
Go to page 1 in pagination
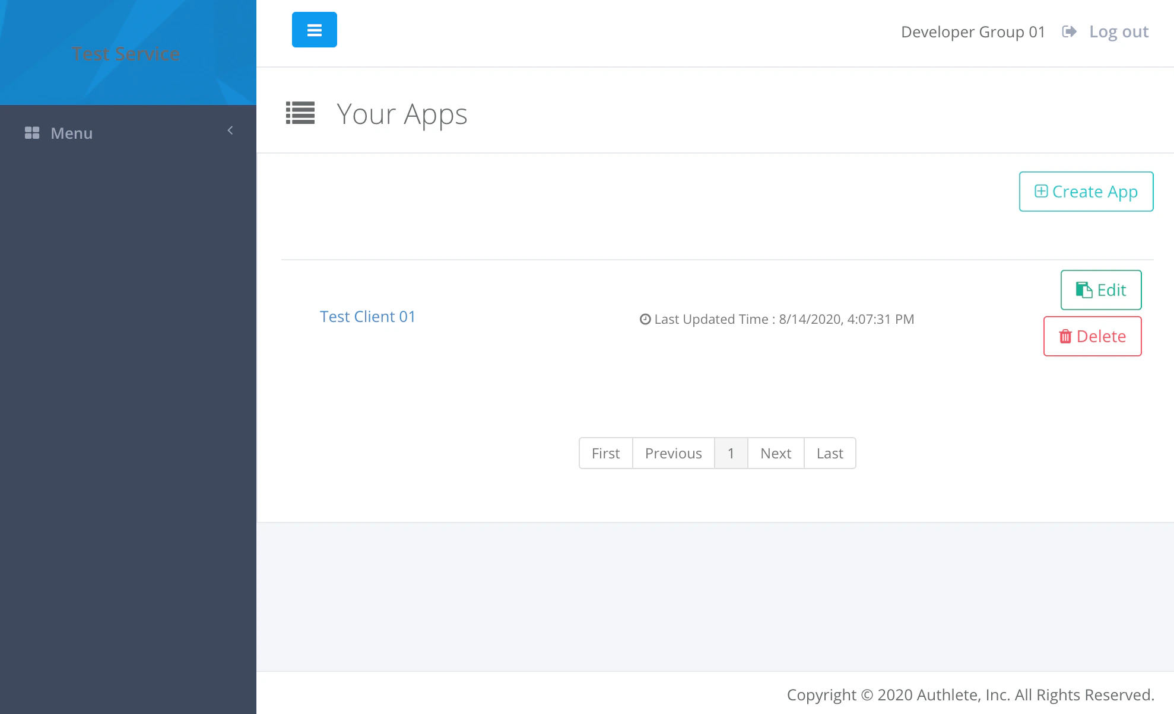tap(731, 452)
